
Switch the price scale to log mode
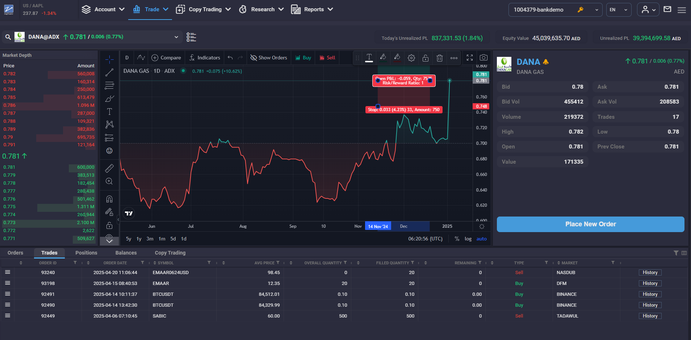tap(468, 239)
